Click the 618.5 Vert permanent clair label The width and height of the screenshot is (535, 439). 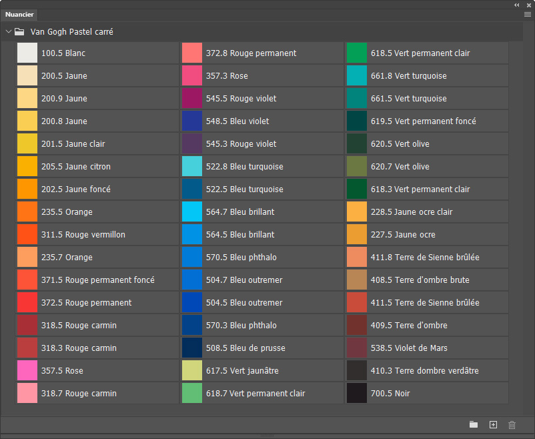tap(420, 53)
